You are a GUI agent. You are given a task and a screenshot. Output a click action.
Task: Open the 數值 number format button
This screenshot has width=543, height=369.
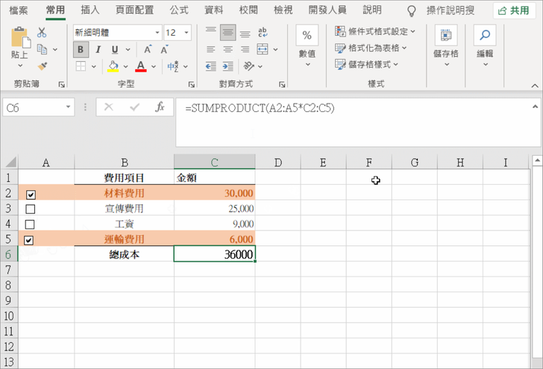[307, 45]
